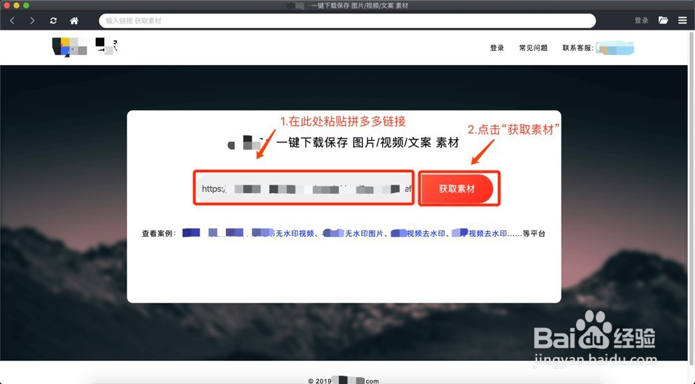This screenshot has width=695, height=384.
Task: Click 登录 link in the page header
Action: [x=497, y=48]
